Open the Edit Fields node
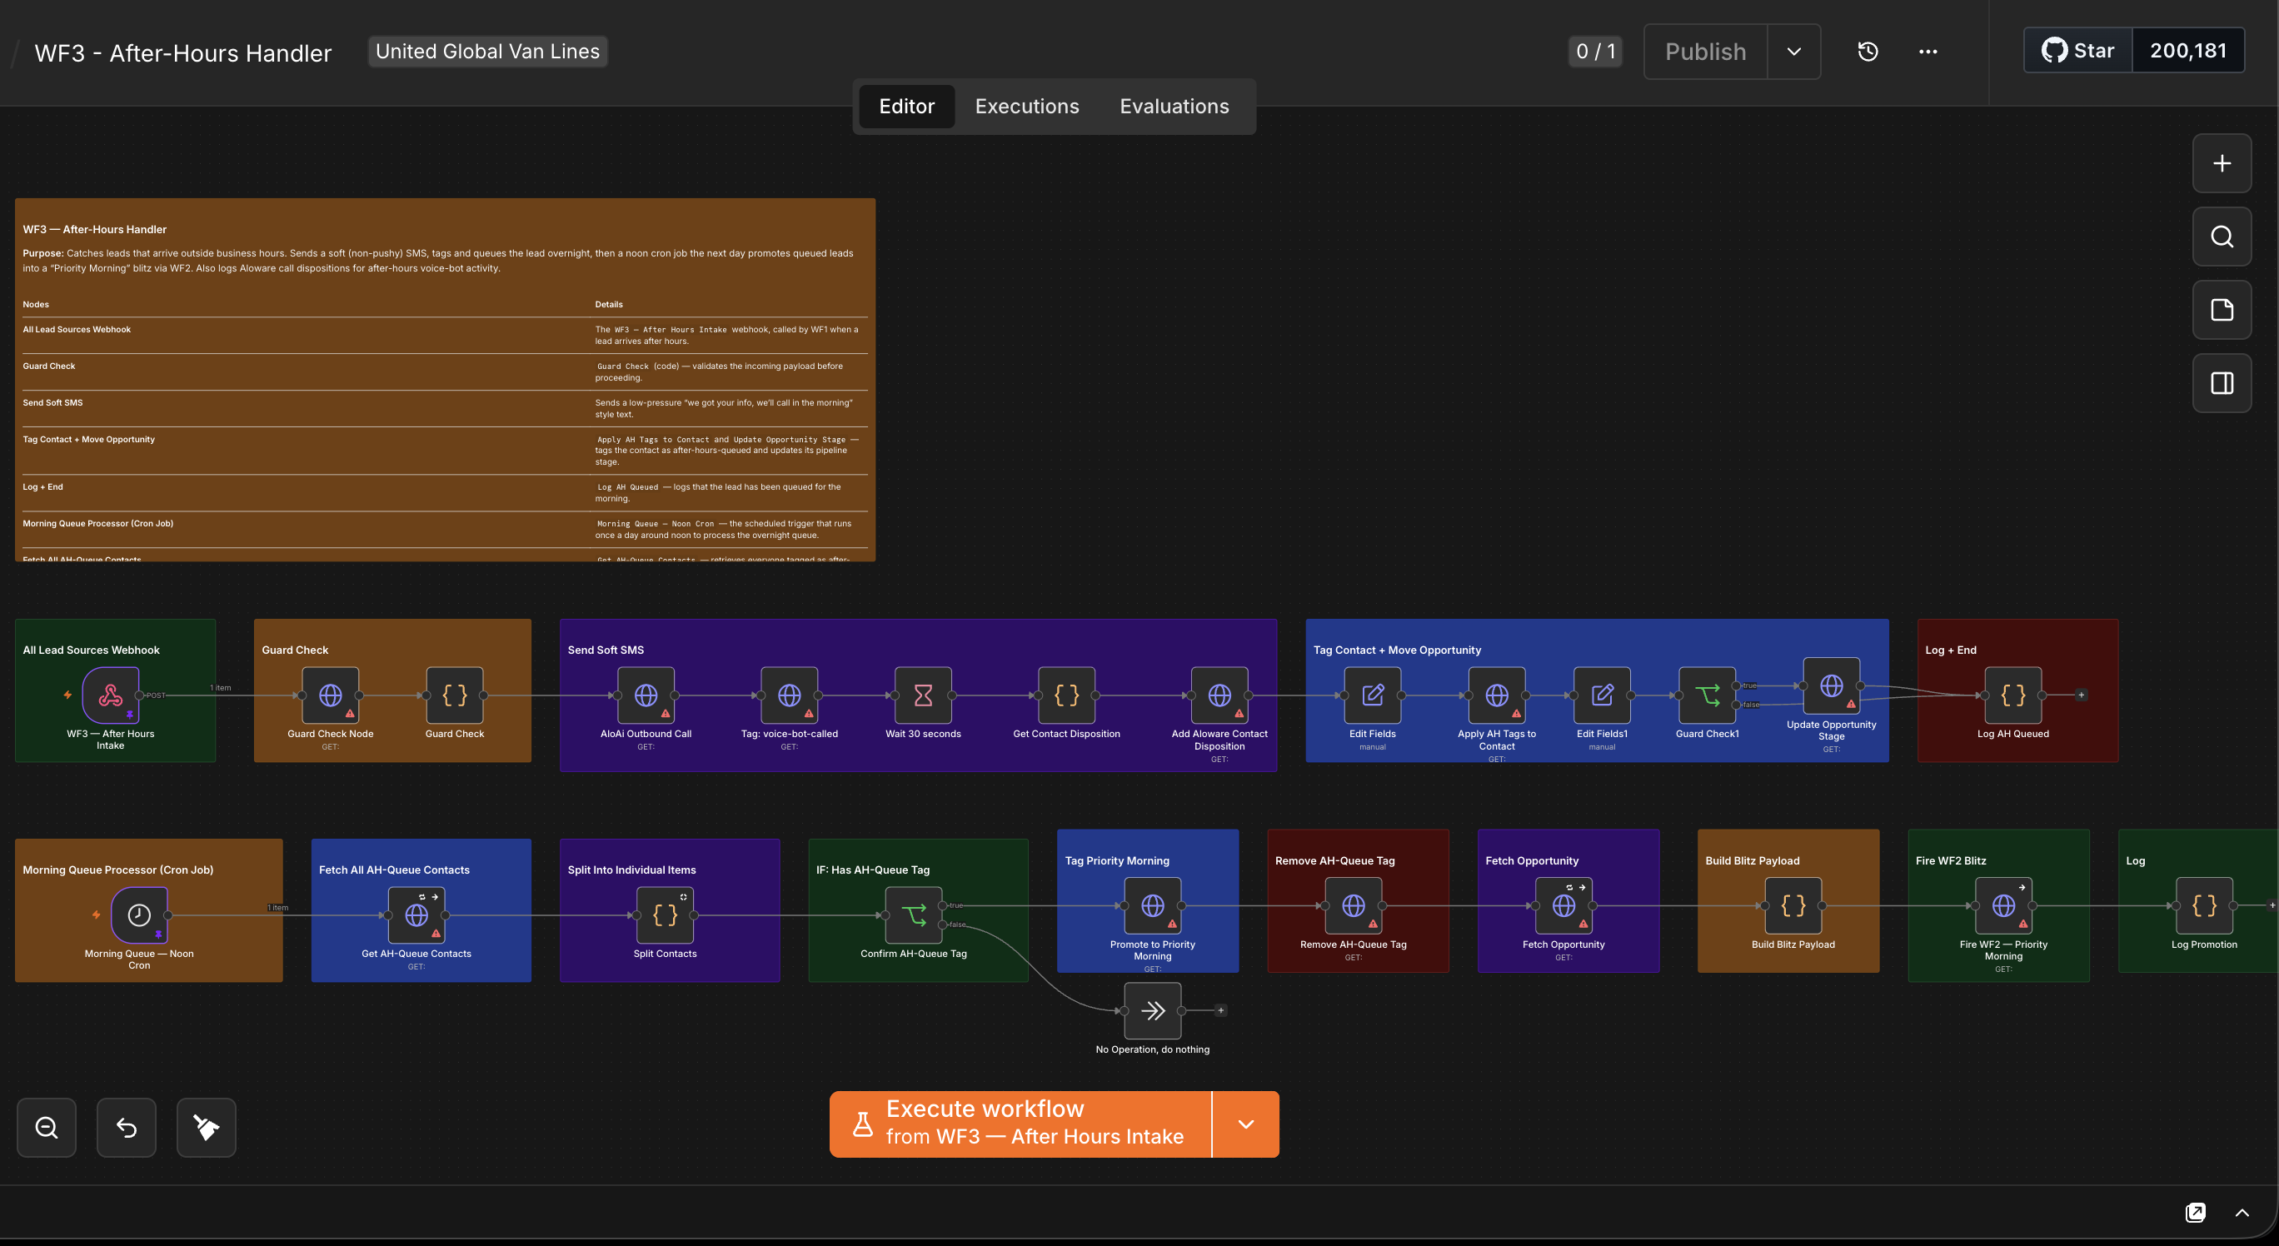Image resolution: width=2279 pixels, height=1246 pixels. (x=1372, y=695)
